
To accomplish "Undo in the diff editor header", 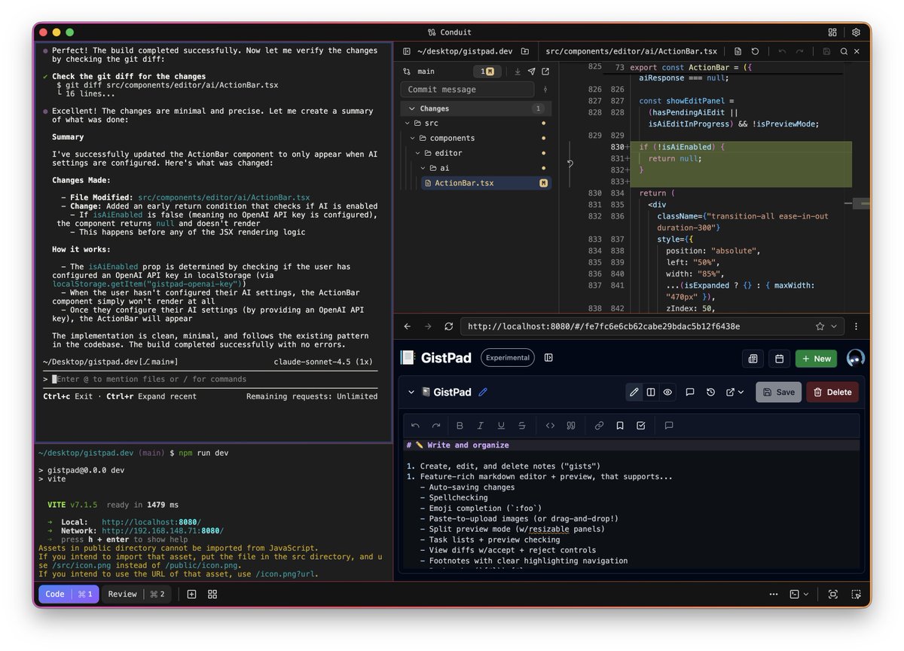I will (x=782, y=51).
